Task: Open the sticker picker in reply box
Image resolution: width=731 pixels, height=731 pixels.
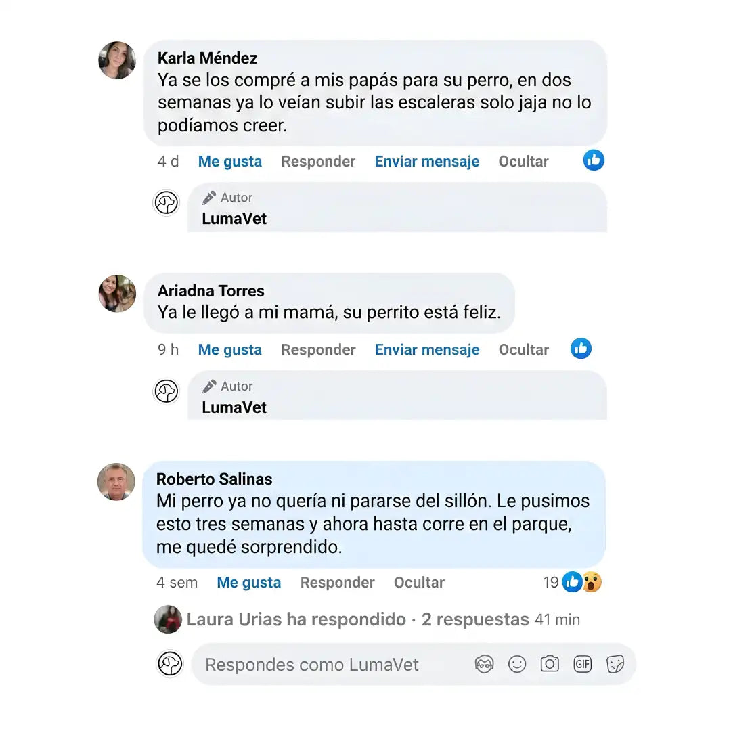Action: click(x=615, y=664)
